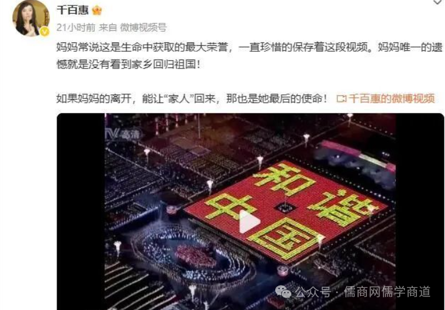The image size is (445, 310).
Task: Open 千百惠's profile avatar photo
Action: [31, 18]
